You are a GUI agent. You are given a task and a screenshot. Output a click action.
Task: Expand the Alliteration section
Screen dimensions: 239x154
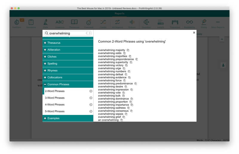coord(68,50)
